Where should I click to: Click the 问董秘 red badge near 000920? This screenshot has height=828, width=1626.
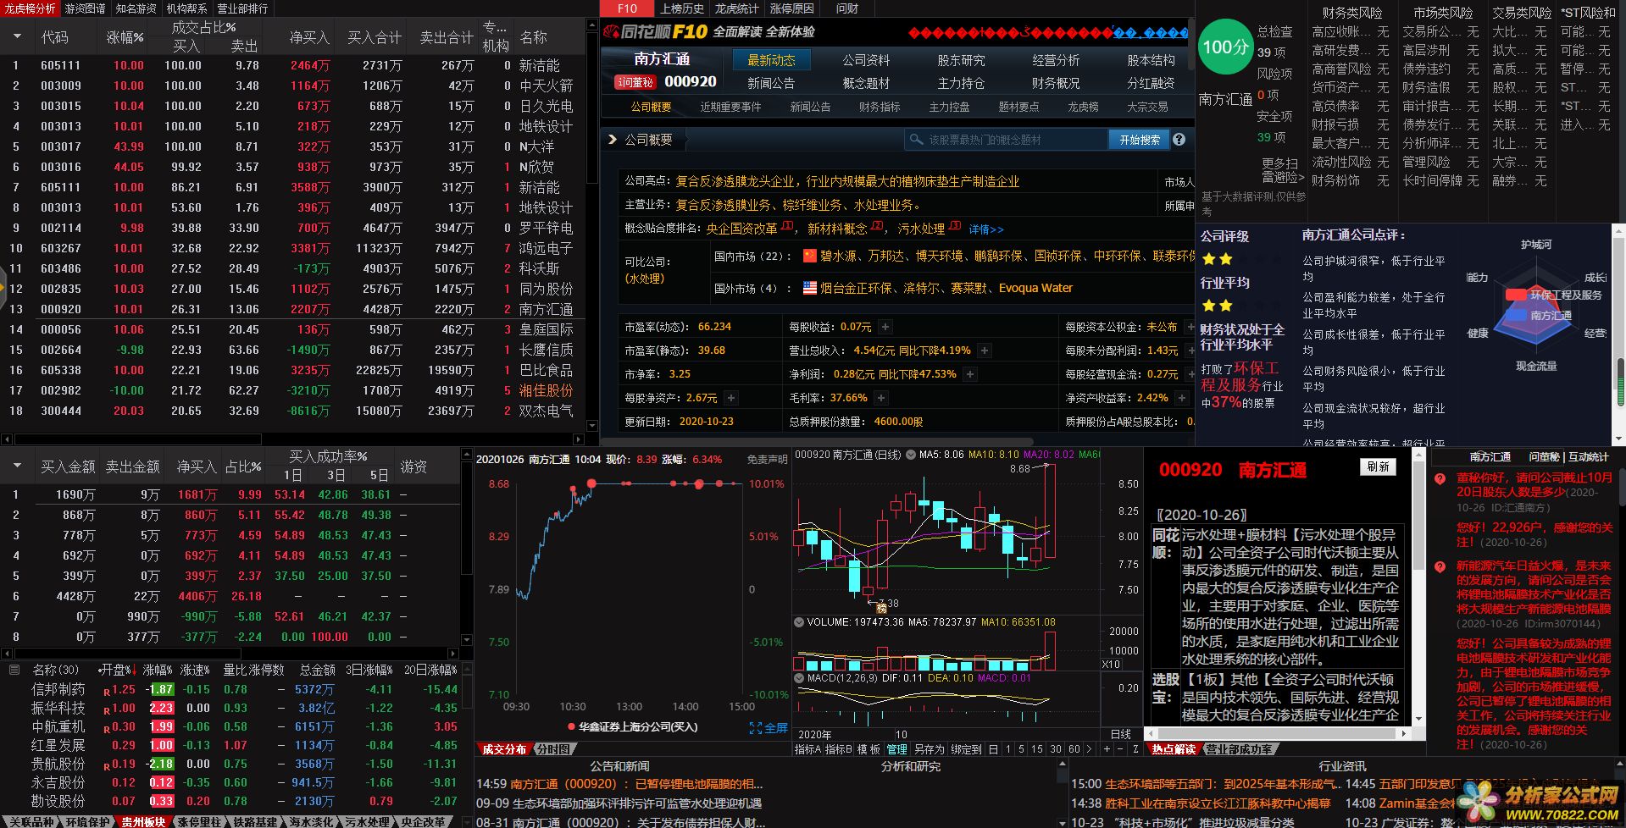click(x=635, y=82)
